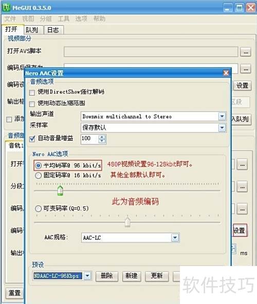Toggle the 添加 checkbox in main window
The image size is (257, 304).
pos(9,119)
